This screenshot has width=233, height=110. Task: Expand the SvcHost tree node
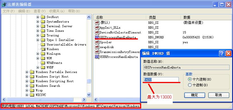38,17
